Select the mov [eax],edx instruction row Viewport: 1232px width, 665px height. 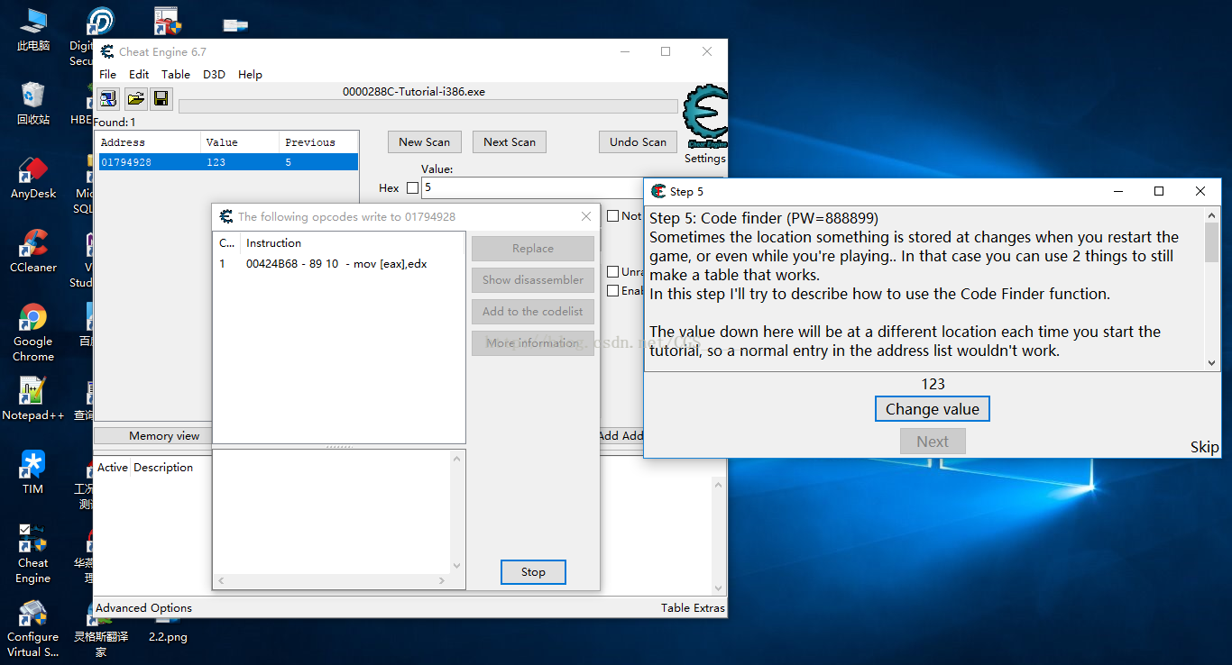(339, 264)
